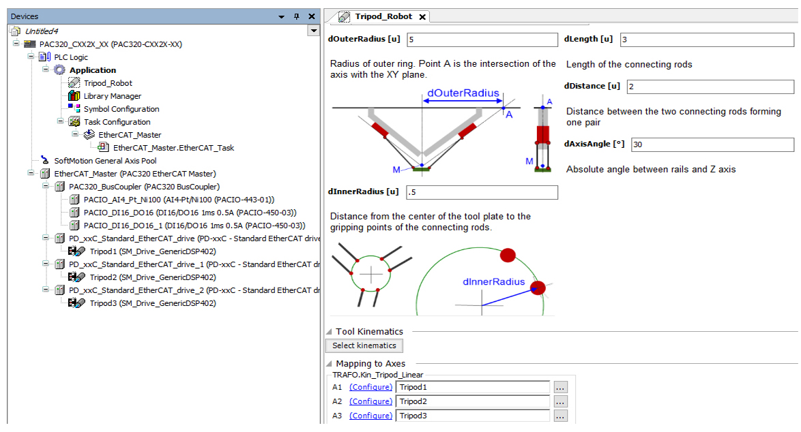Image resolution: width=801 pixels, height=432 pixels.
Task: Open the Configure link for axis A1
Action: (370, 387)
